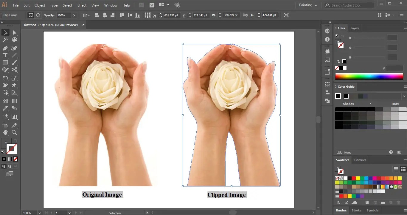This screenshot has height=215, width=407.
Task: Choose the Hand tool
Action: [x=5, y=133]
